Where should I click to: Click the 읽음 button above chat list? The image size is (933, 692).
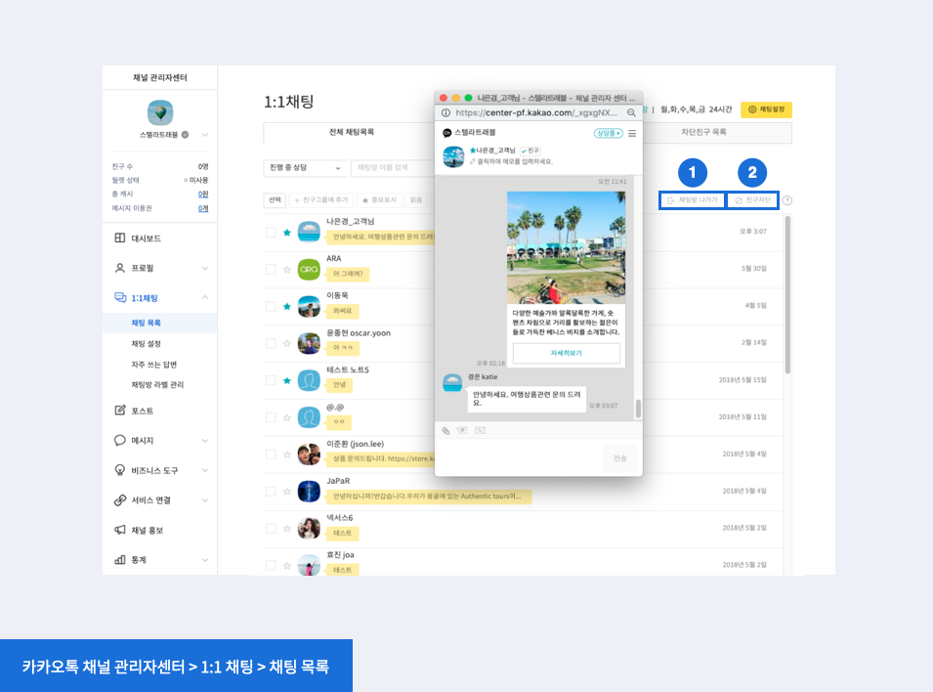pos(416,200)
